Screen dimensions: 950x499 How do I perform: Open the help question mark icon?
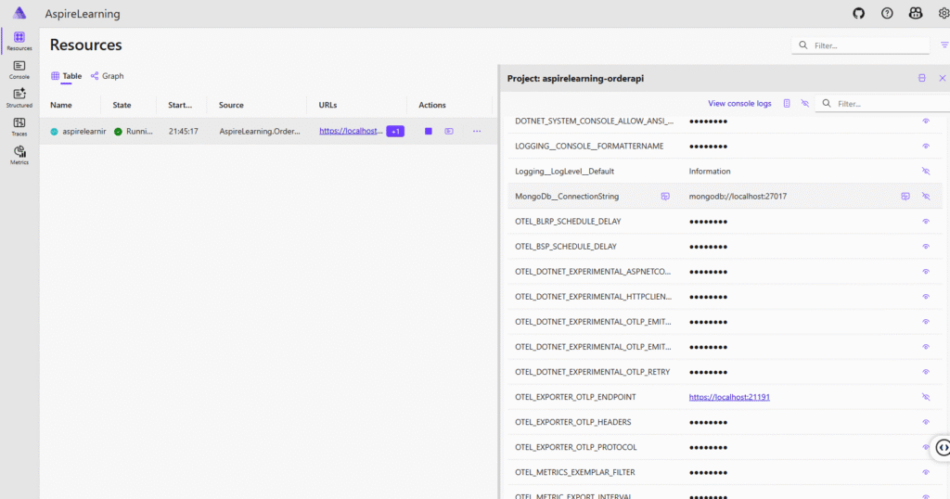(887, 13)
